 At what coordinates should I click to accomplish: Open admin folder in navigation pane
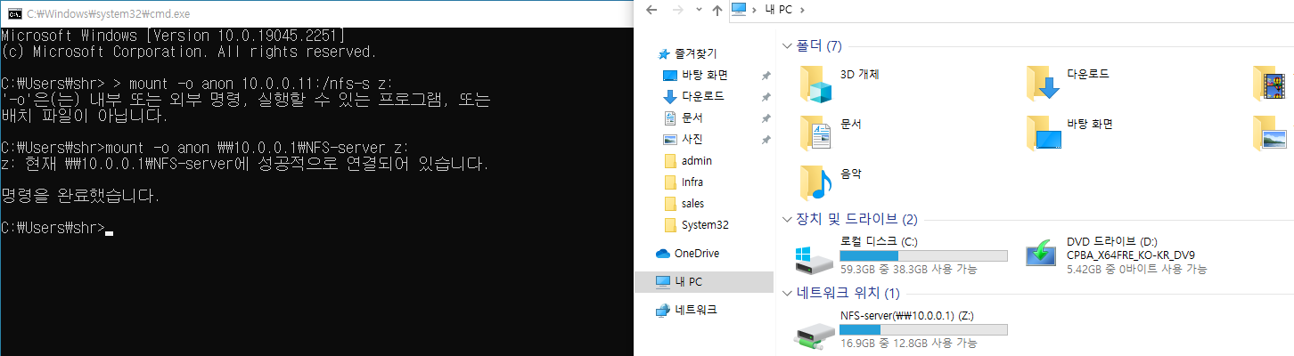coord(696,161)
